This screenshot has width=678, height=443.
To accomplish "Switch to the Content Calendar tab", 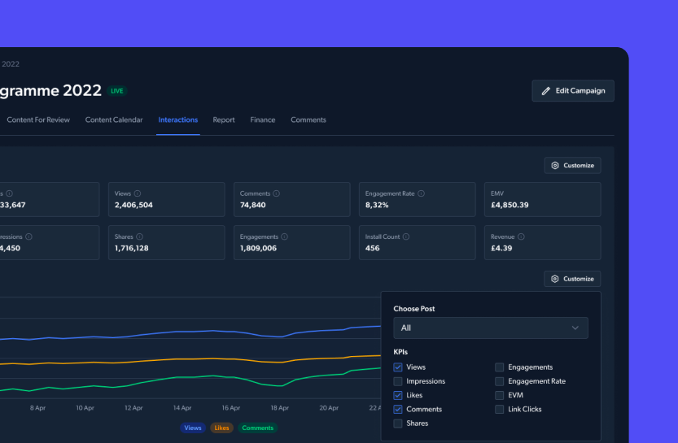I will coord(114,120).
